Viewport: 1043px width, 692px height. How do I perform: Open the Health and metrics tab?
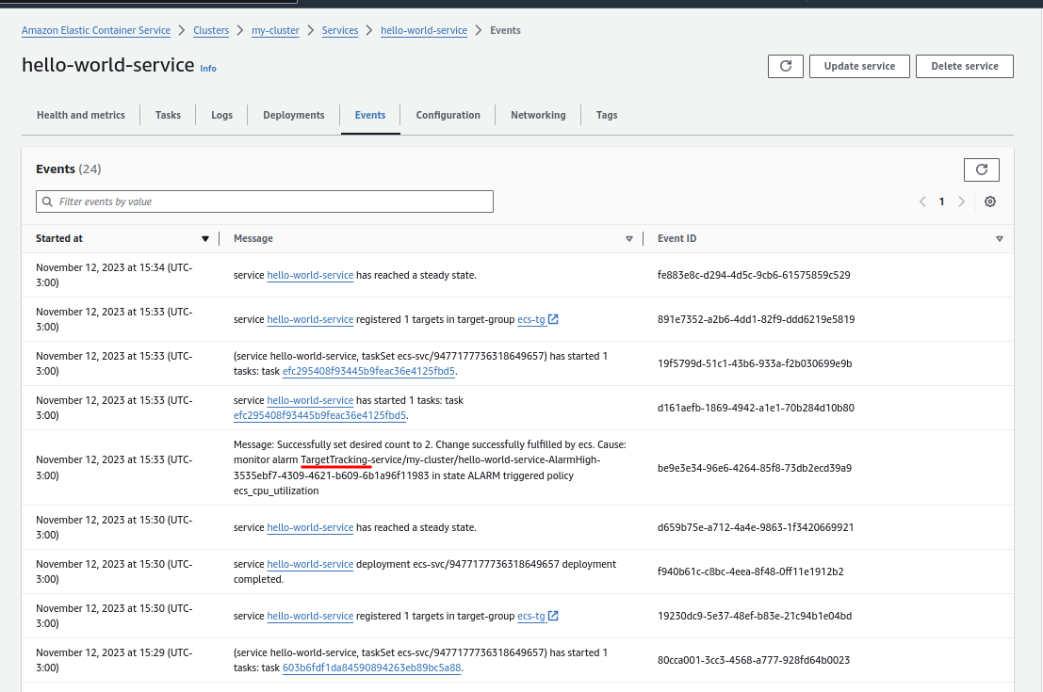click(80, 115)
